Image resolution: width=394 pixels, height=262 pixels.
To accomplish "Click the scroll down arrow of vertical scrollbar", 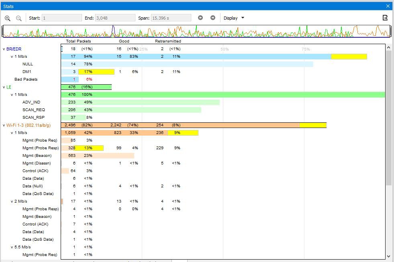I will tap(388, 256).
